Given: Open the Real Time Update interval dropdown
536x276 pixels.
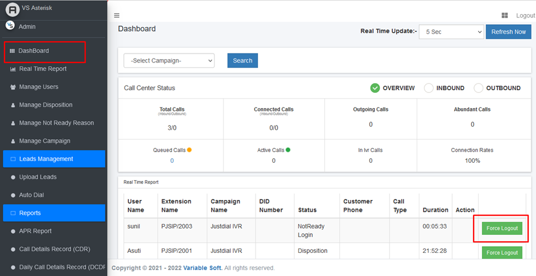Looking at the screenshot, I should (451, 32).
